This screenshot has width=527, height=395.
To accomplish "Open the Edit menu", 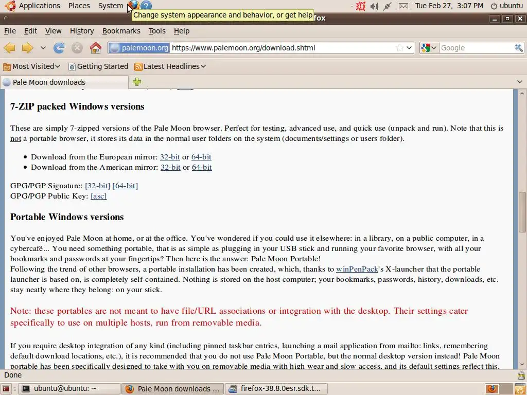I will coord(30,31).
